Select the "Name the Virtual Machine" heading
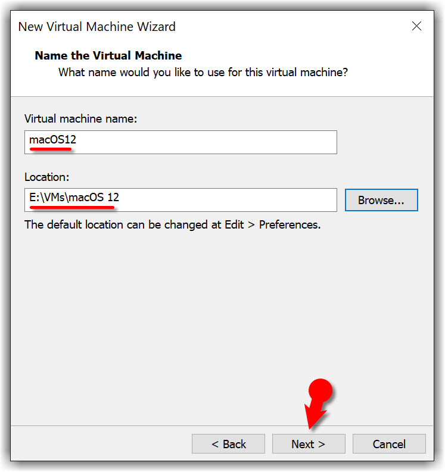 pyautogui.click(x=108, y=56)
